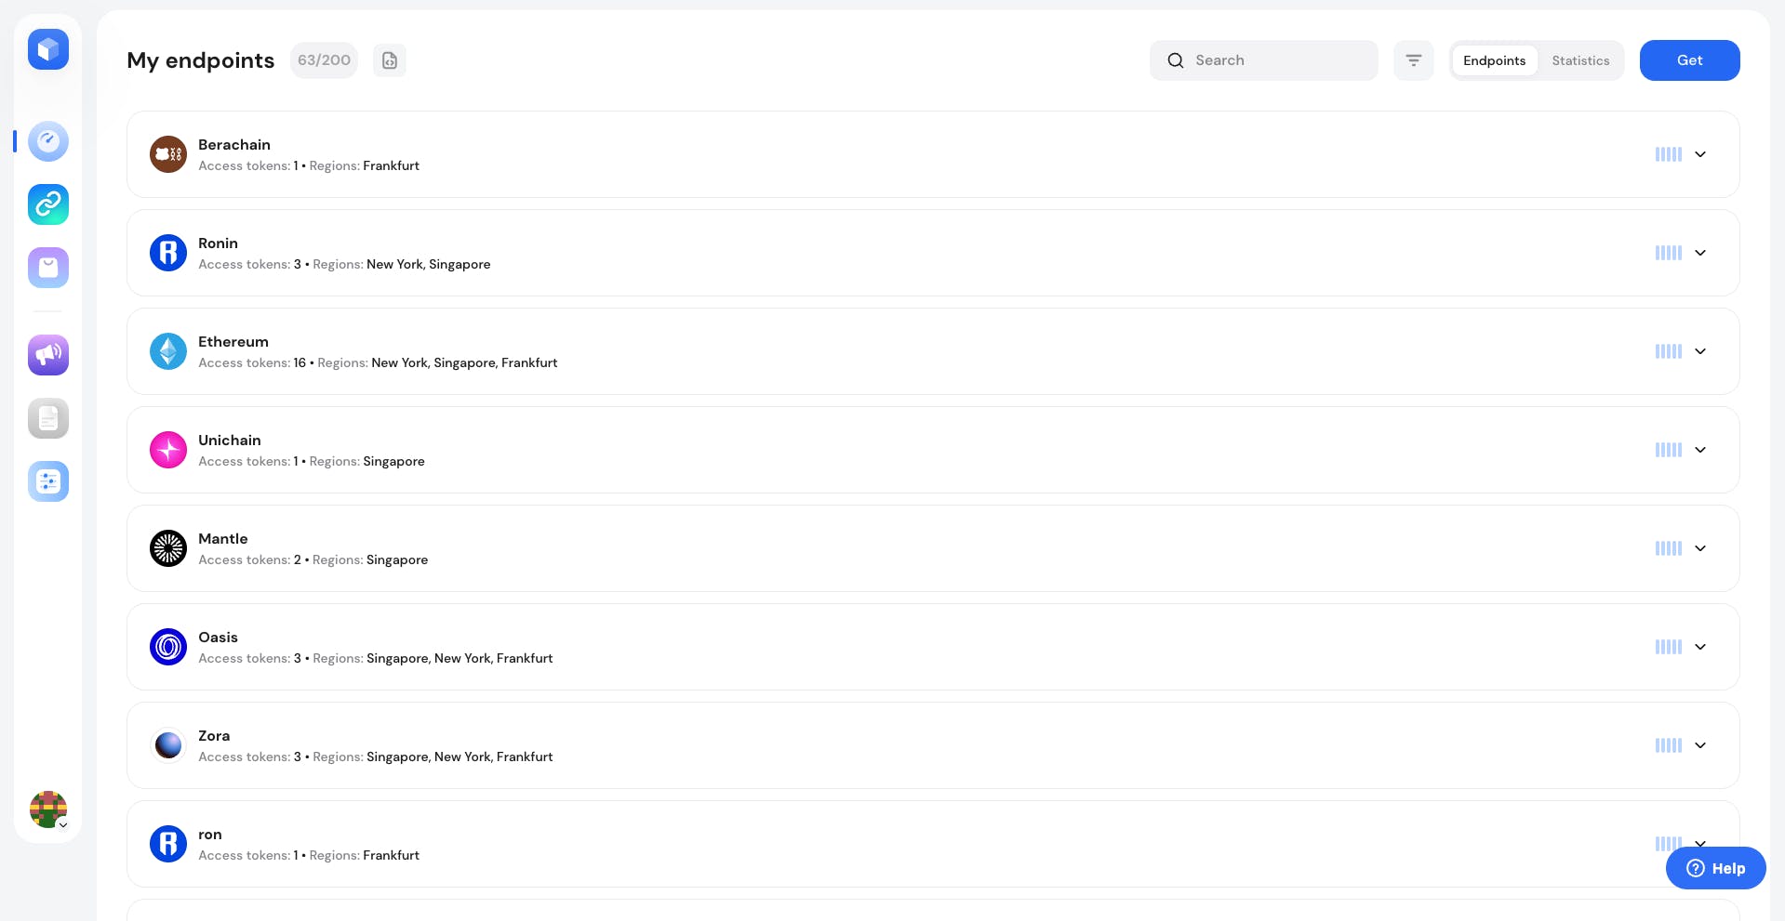Expand the Zora endpoint row

click(1700, 745)
